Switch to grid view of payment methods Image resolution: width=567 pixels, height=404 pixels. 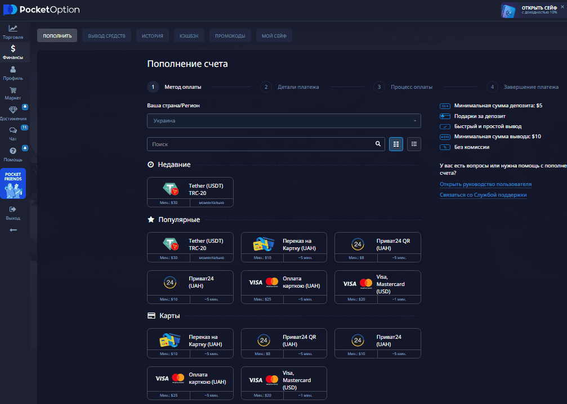[396, 144]
